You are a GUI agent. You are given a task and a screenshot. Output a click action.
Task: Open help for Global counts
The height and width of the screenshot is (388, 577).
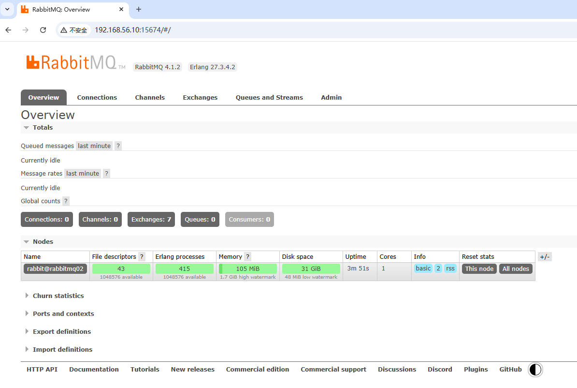tap(66, 201)
